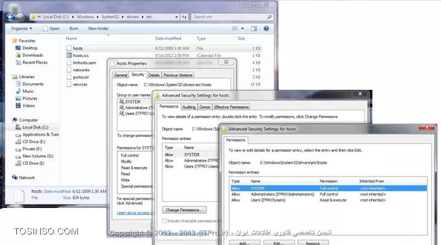Image resolution: width=441 pixels, height=245 pixels.
Task: Select Local Disk (C:) in the navigation tree
Action: 35,127
